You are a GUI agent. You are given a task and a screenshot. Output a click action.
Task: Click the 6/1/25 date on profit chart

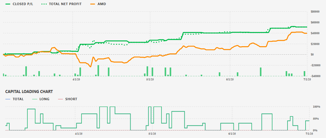(230, 79)
